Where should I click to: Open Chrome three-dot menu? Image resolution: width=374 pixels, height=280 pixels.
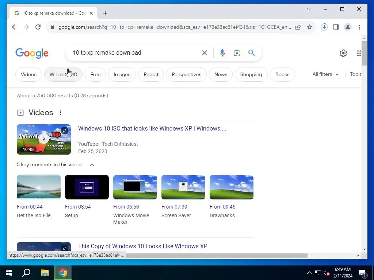click(359, 27)
